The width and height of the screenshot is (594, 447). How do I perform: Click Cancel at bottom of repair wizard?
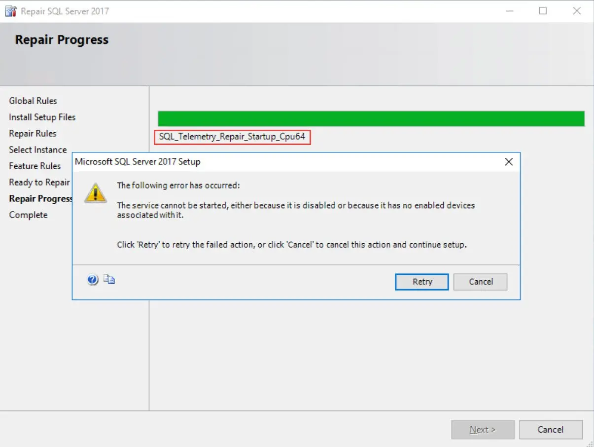point(551,430)
